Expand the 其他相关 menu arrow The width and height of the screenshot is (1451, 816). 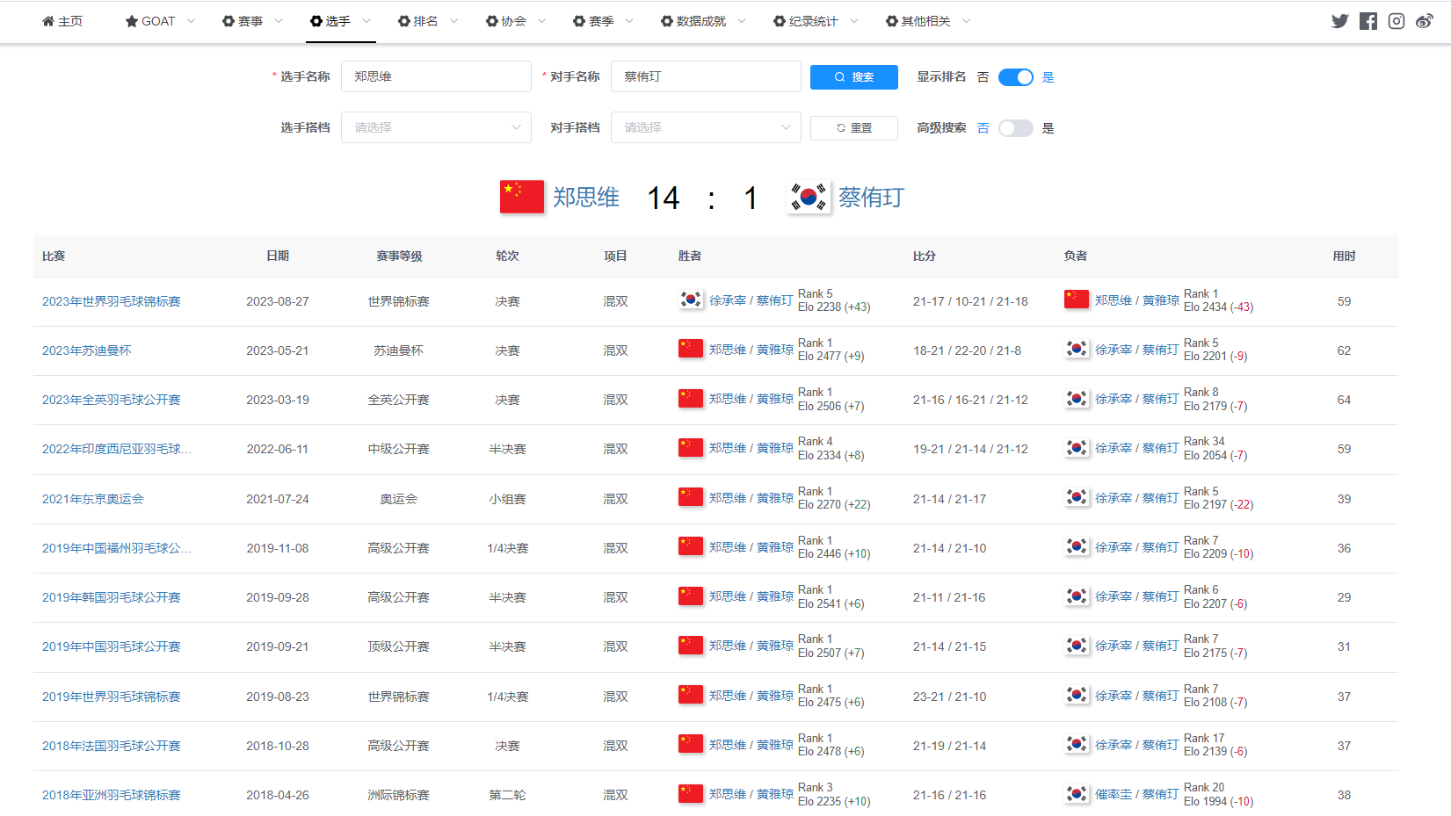tap(967, 21)
